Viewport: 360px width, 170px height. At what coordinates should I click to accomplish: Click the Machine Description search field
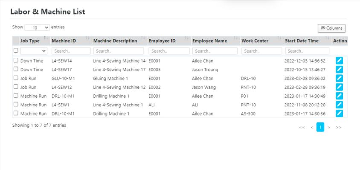[x=119, y=51]
